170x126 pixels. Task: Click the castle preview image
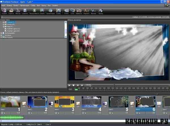tap(118, 52)
